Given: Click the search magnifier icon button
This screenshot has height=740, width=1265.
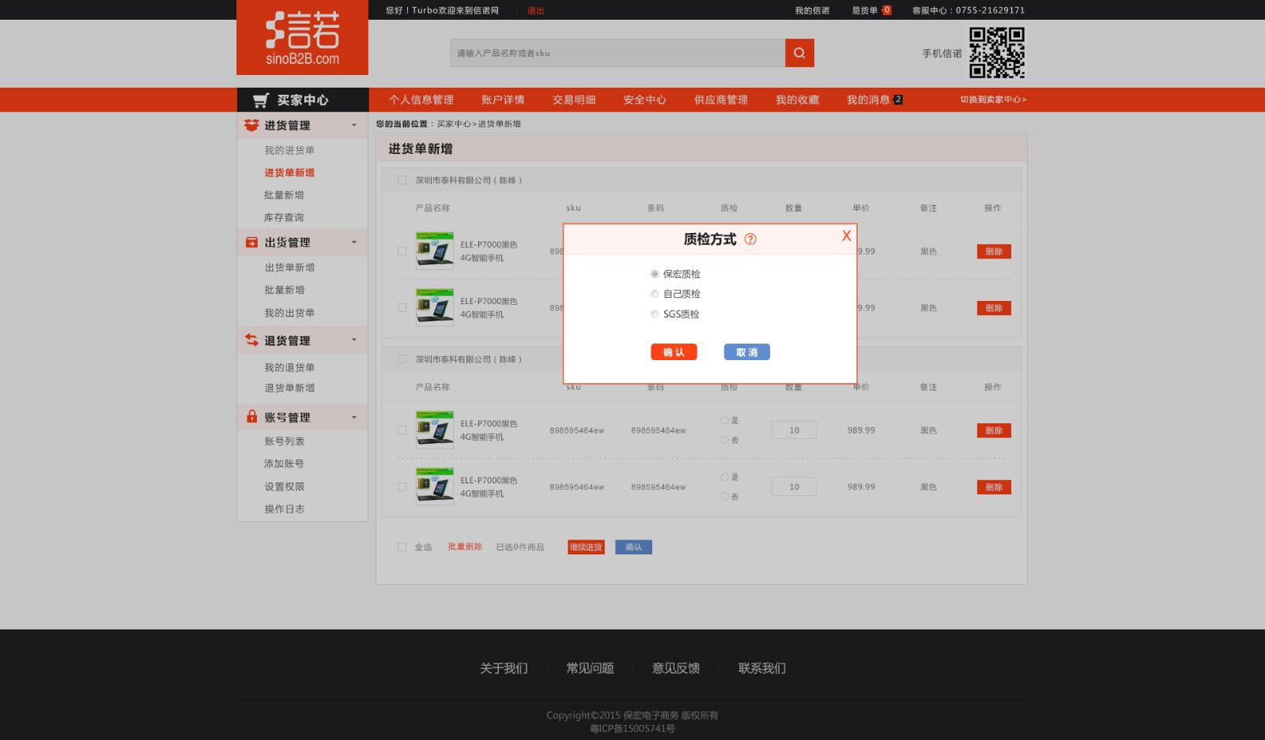Looking at the screenshot, I should point(799,53).
